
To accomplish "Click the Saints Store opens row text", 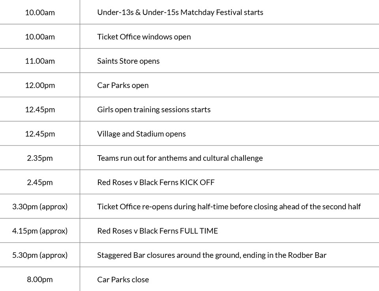I will pyautogui.click(x=128, y=61).
